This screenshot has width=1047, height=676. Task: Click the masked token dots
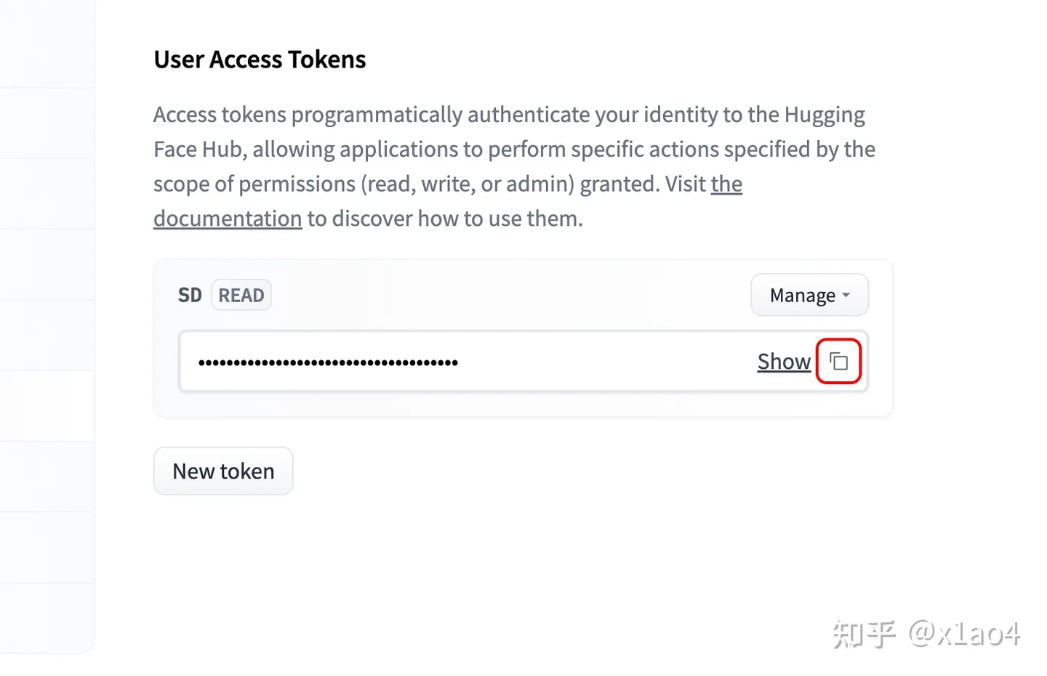click(328, 362)
